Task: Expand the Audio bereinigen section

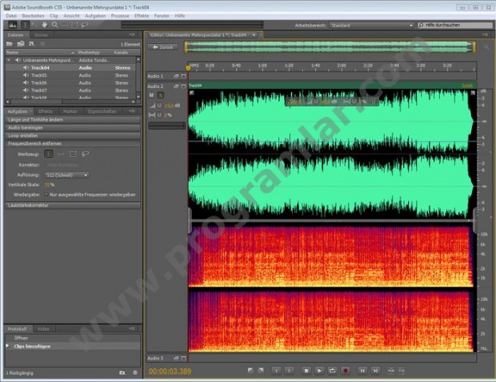Action: 73,127
